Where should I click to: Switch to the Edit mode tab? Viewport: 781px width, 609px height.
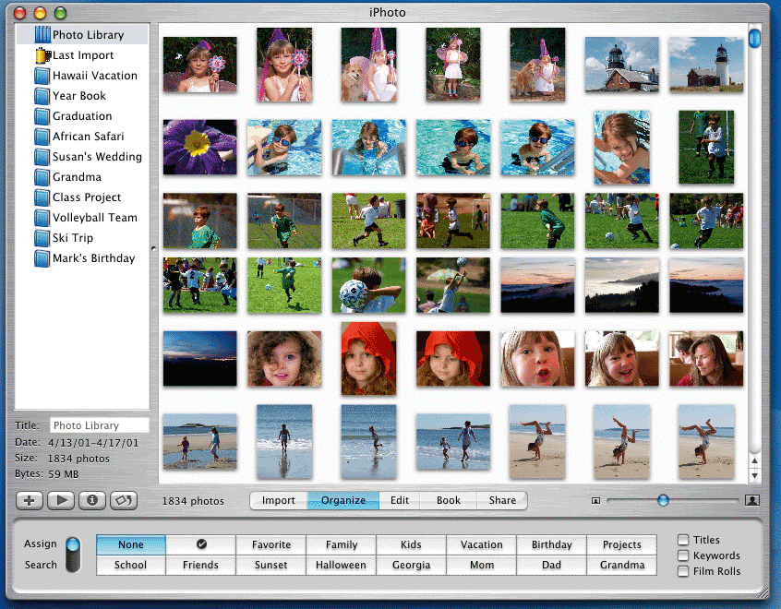tap(399, 500)
